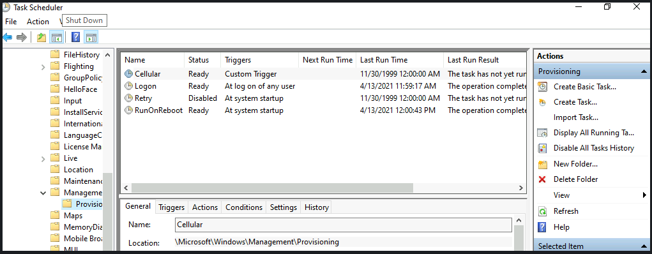Click the Task Scheduler title bar icon
Image resolution: width=652 pixels, height=254 pixels.
coord(6,7)
